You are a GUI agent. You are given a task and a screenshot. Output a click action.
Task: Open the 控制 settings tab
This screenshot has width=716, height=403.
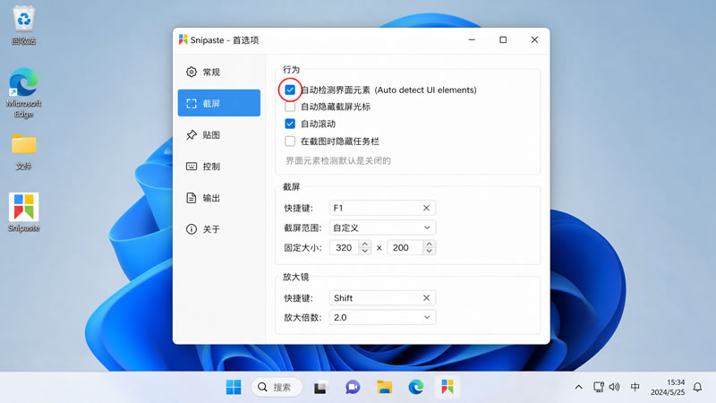pyautogui.click(x=218, y=167)
